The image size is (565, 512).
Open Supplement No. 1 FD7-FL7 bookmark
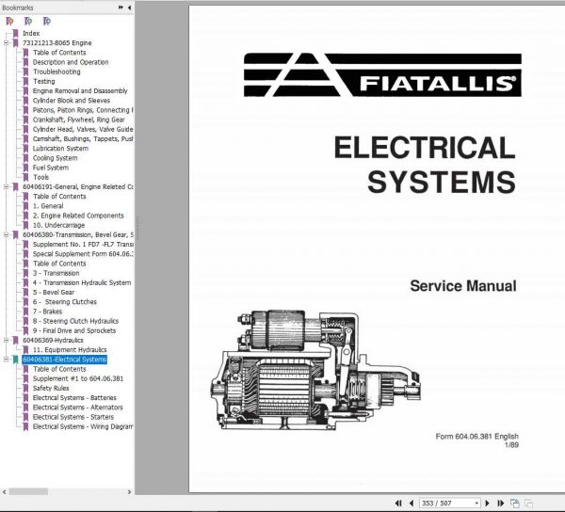pos(83,245)
